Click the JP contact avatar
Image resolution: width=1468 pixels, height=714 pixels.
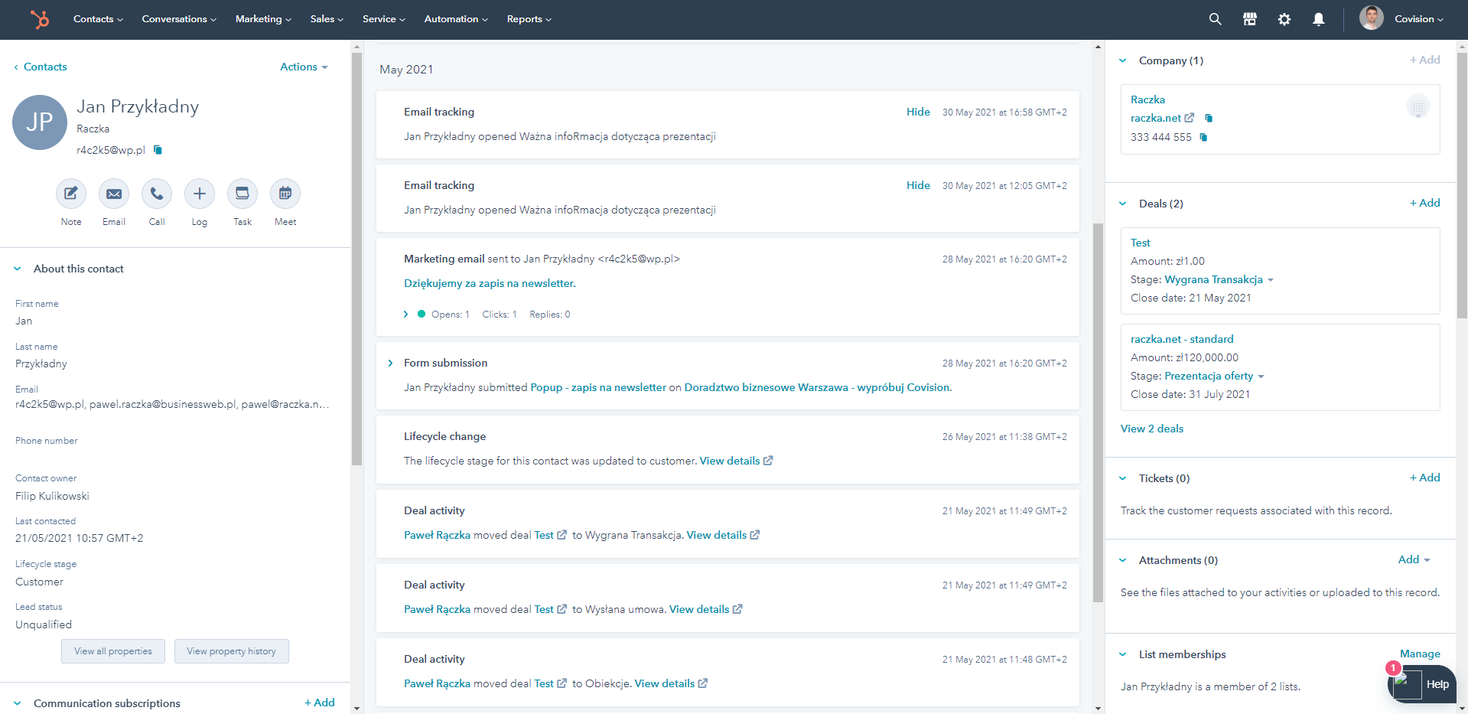pyautogui.click(x=40, y=122)
